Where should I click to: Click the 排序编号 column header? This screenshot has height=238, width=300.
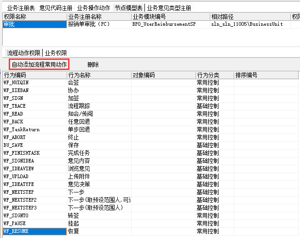[x=266, y=75]
